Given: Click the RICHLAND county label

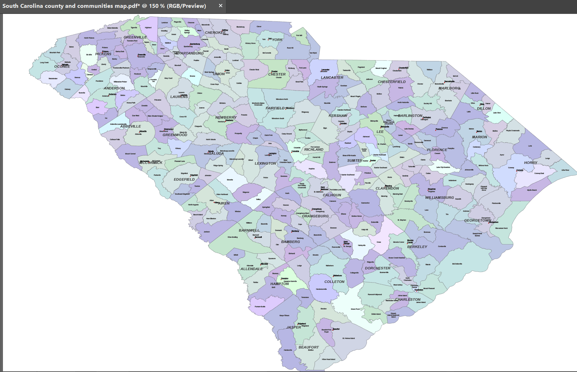Looking at the screenshot, I should click(314, 150).
